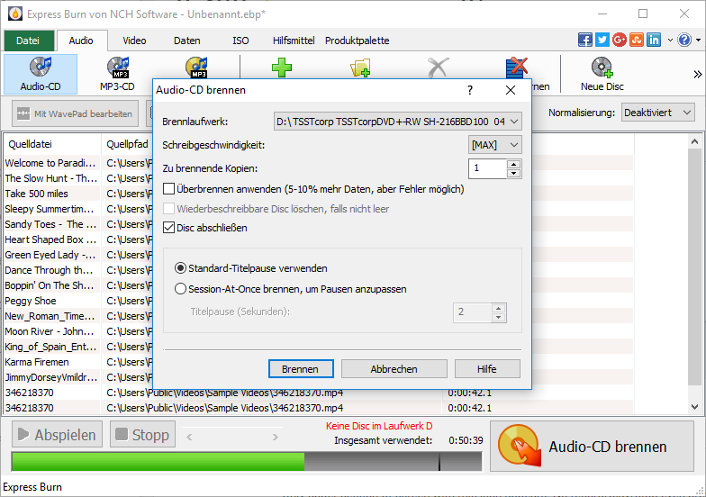Click the Zu brennende Kopien input field
This screenshot has width=706, height=497.
click(488, 168)
